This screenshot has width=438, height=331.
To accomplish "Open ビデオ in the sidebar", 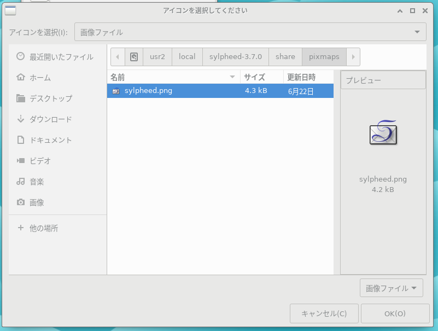I will 58,161.
